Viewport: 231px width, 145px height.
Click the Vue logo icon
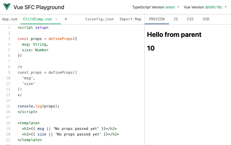point(7,7)
